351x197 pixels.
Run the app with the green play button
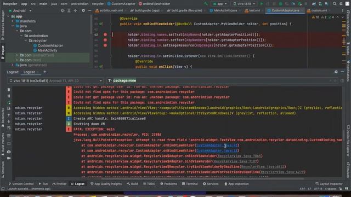[x=261, y=4]
